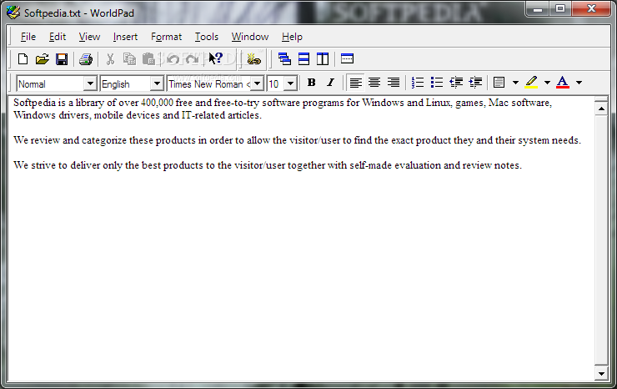Maximize the WorldPad window
The image size is (617, 389).
pos(561,8)
